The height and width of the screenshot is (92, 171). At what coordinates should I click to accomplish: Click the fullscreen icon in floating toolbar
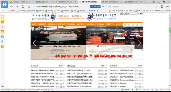pos(129,25)
